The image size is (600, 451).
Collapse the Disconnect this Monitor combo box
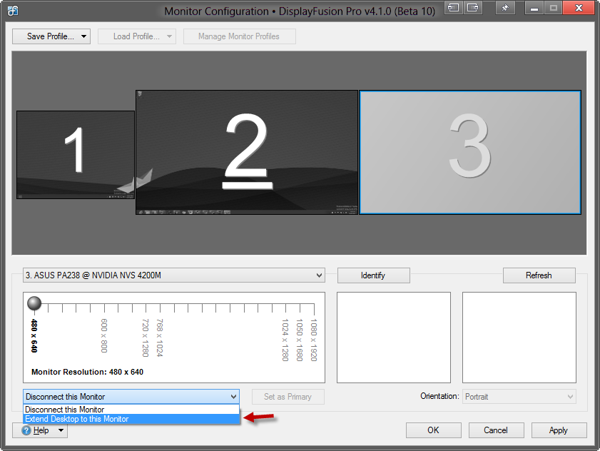click(x=233, y=397)
